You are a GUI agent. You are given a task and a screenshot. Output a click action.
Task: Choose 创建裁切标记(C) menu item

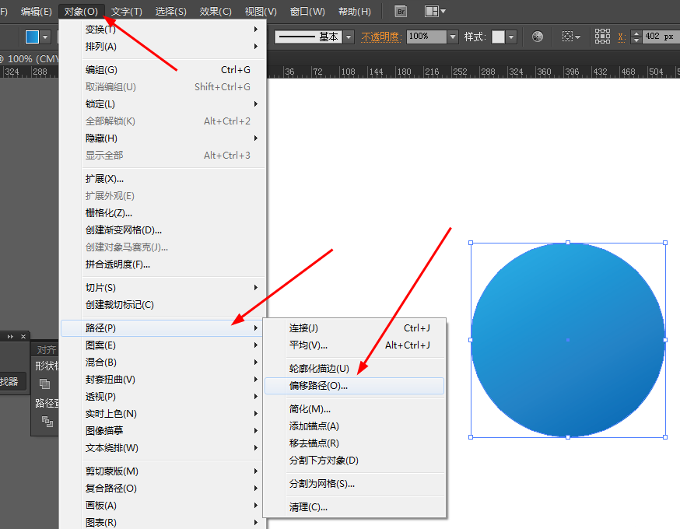click(163, 305)
